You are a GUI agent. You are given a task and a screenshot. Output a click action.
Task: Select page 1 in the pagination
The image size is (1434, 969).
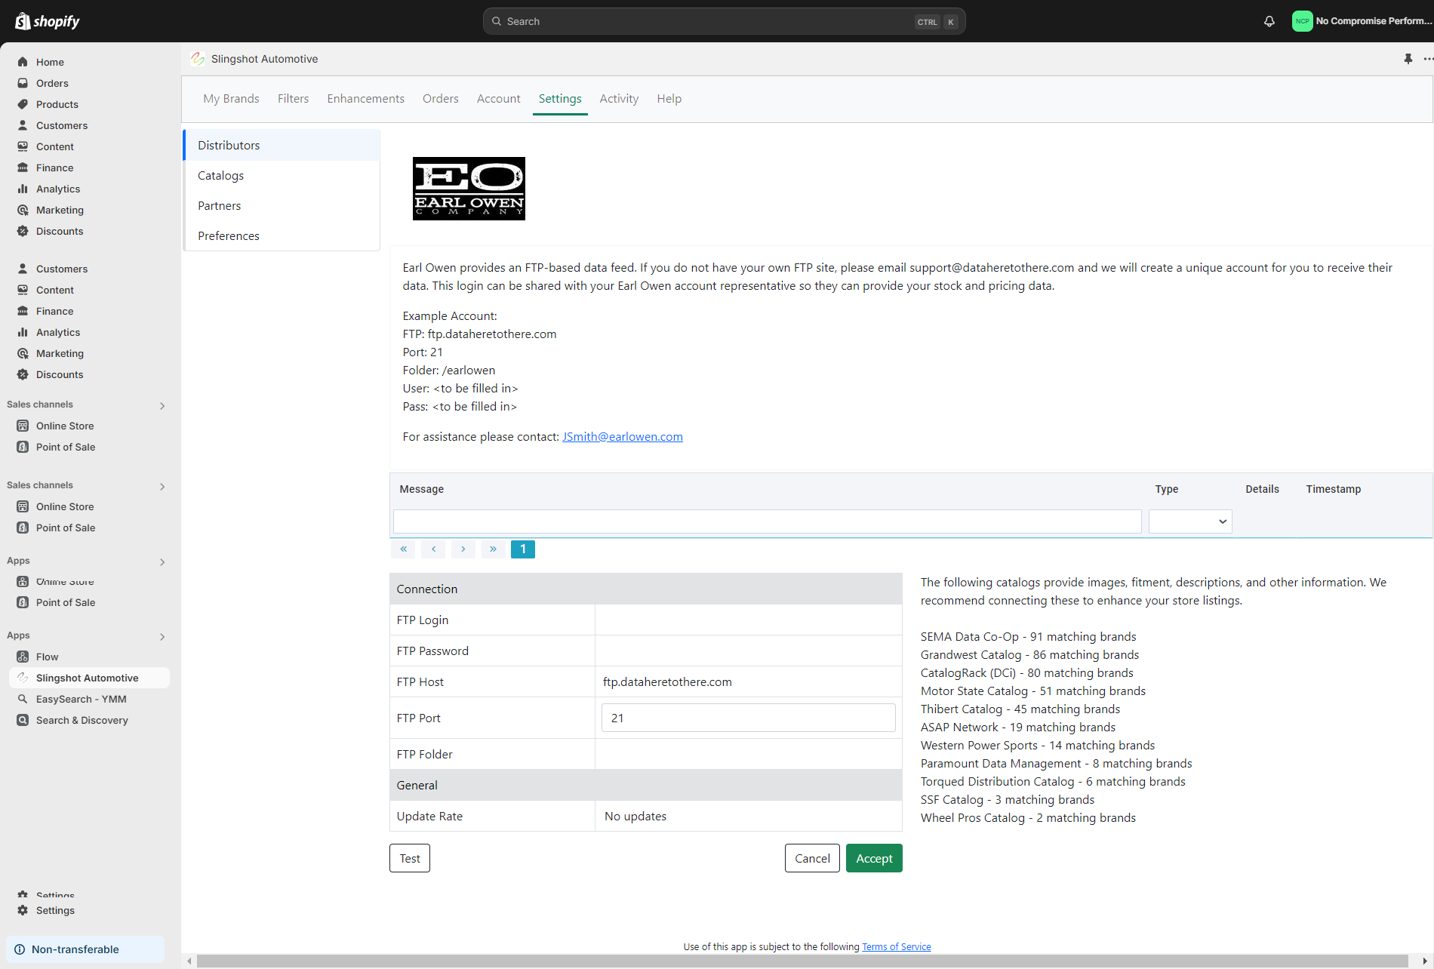pos(523,549)
